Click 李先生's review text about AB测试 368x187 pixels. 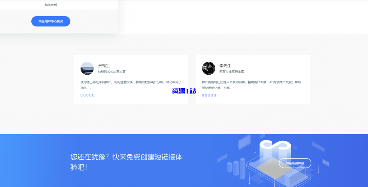coord(251,85)
